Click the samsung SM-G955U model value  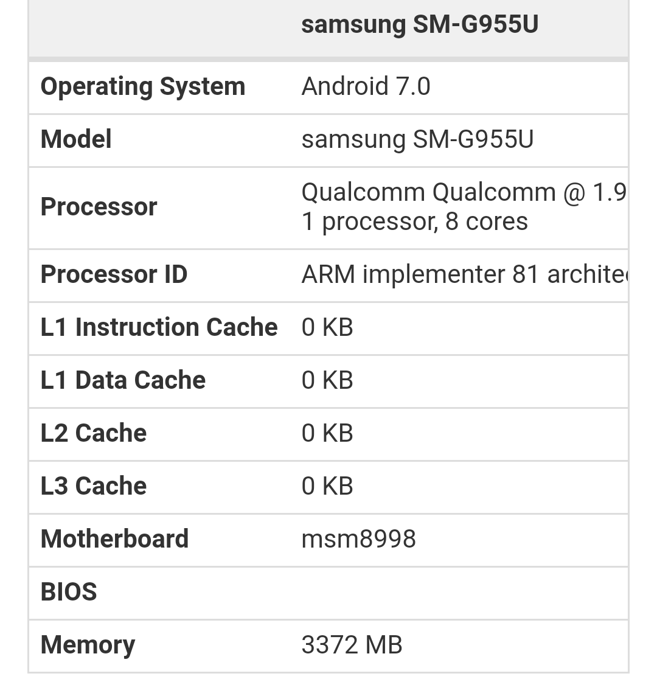pos(417,139)
